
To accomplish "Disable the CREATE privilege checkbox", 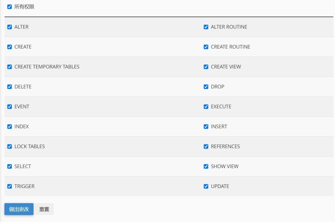I will pos(9,47).
